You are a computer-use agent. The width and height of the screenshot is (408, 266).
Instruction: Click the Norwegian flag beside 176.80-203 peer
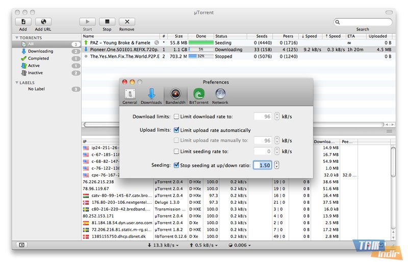click(x=86, y=202)
